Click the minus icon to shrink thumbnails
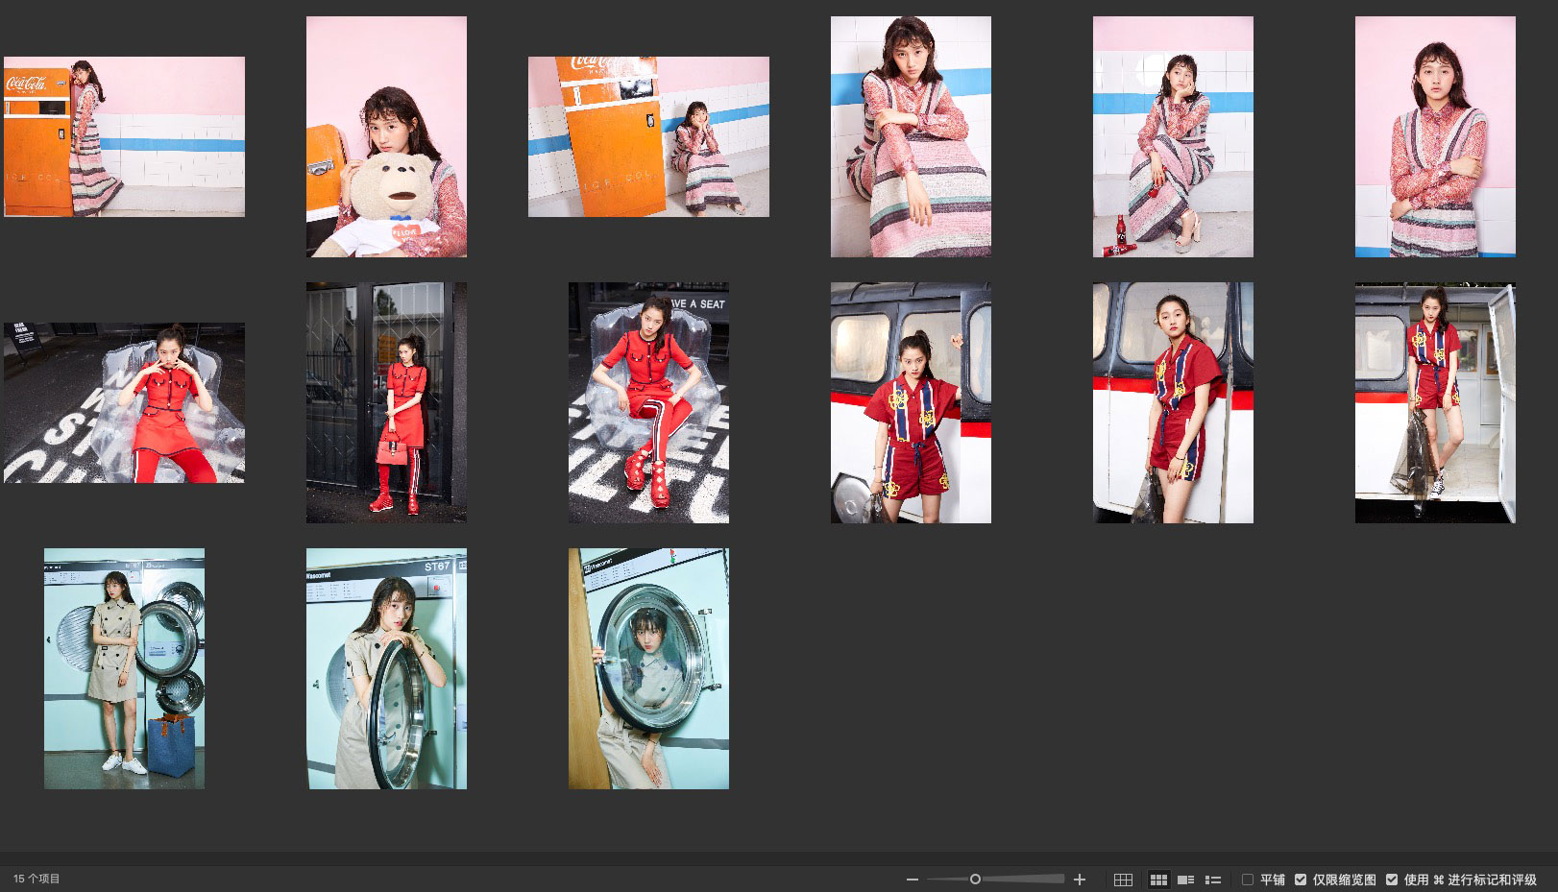The height and width of the screenshot is (892, 1558). pos(912,880)
